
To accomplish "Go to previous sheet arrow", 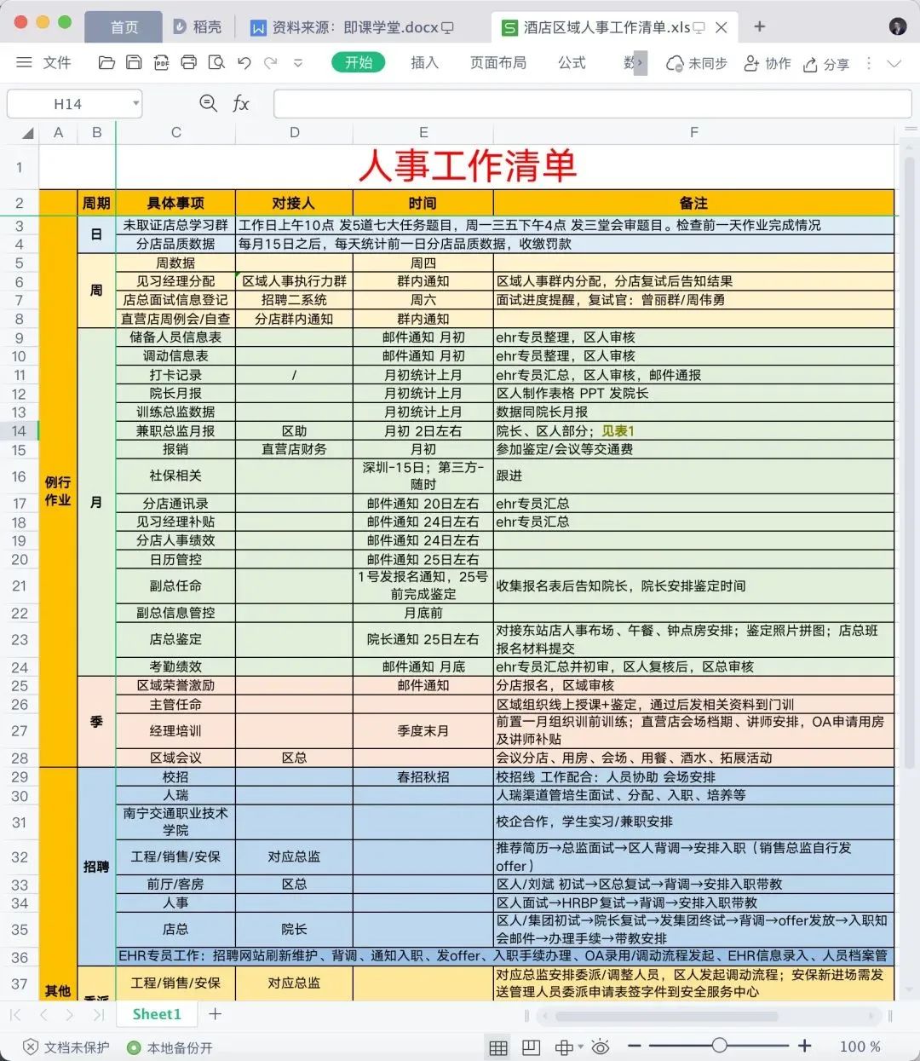I will point(43,1014).
